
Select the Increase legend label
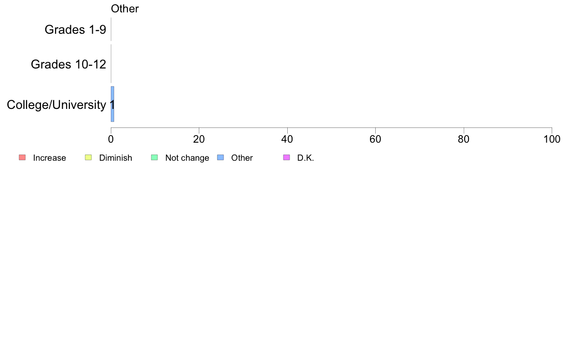coord(49,158)
